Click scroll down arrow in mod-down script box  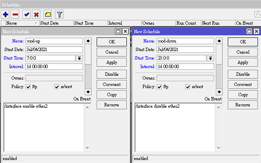pos(219,148)
